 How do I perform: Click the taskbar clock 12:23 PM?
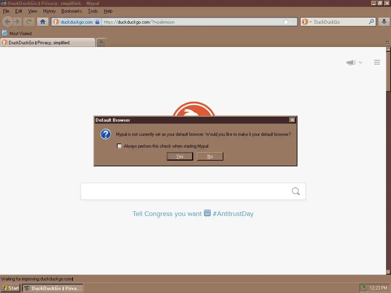[x=378, y=288]
